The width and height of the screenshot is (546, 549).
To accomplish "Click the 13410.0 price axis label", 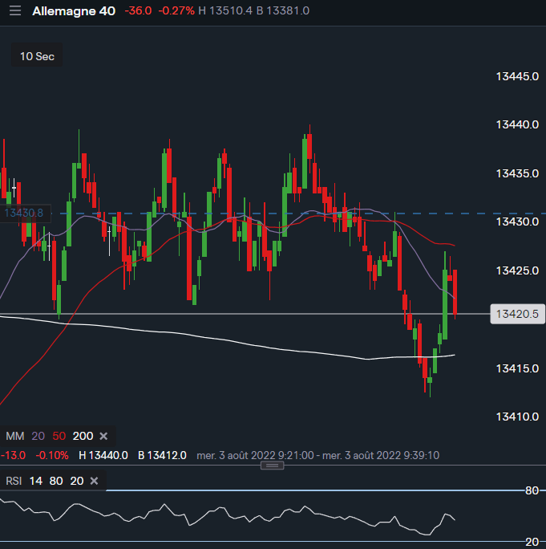I will [517, 417].
